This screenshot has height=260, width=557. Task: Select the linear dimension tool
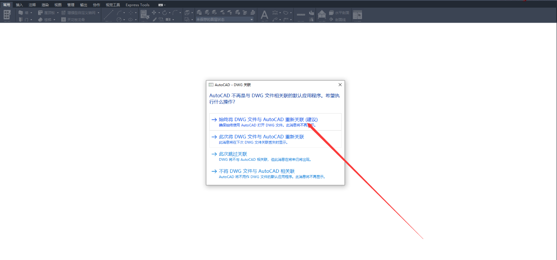point(275,12)
